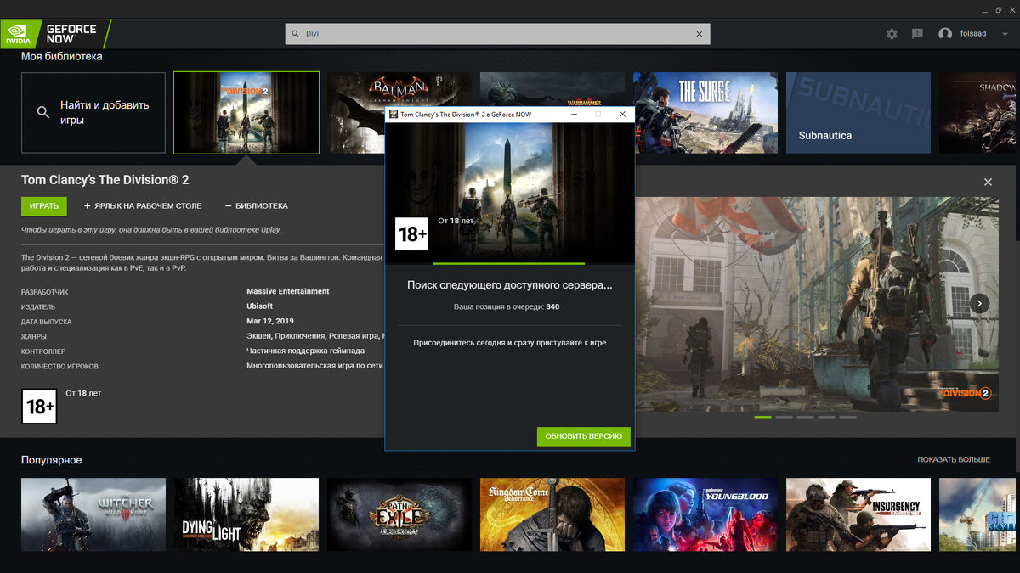Click the 'Tom Clancy's The Division® 2' title
The image size is (1020, 573).
(105, 180)
